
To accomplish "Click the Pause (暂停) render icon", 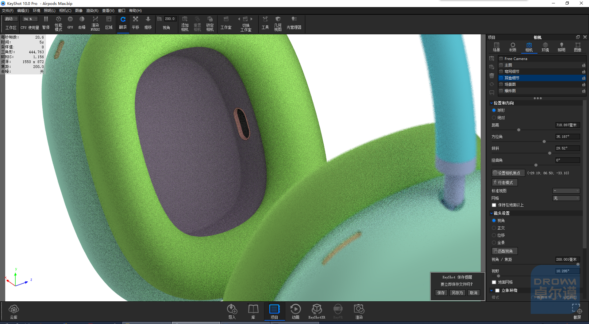I will (46, 23).
